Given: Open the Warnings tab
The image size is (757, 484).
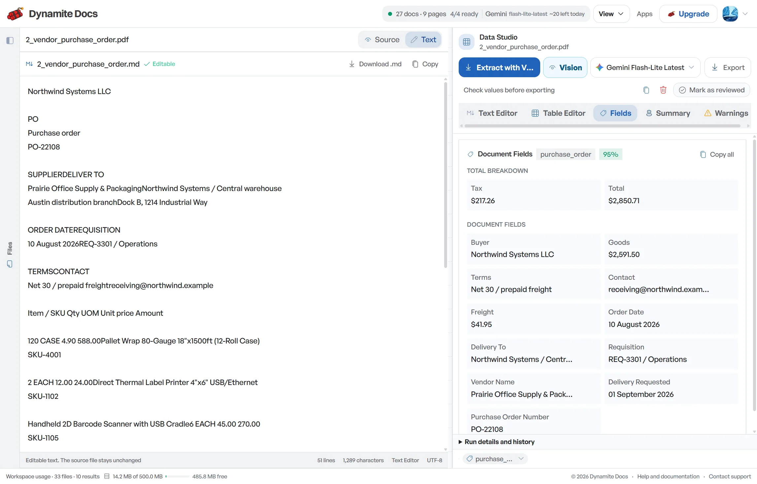Looking at the screenshot, I should (726, 113).
